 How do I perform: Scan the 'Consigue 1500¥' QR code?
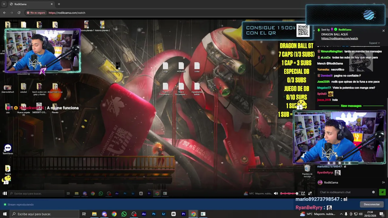tap(303, 30)
